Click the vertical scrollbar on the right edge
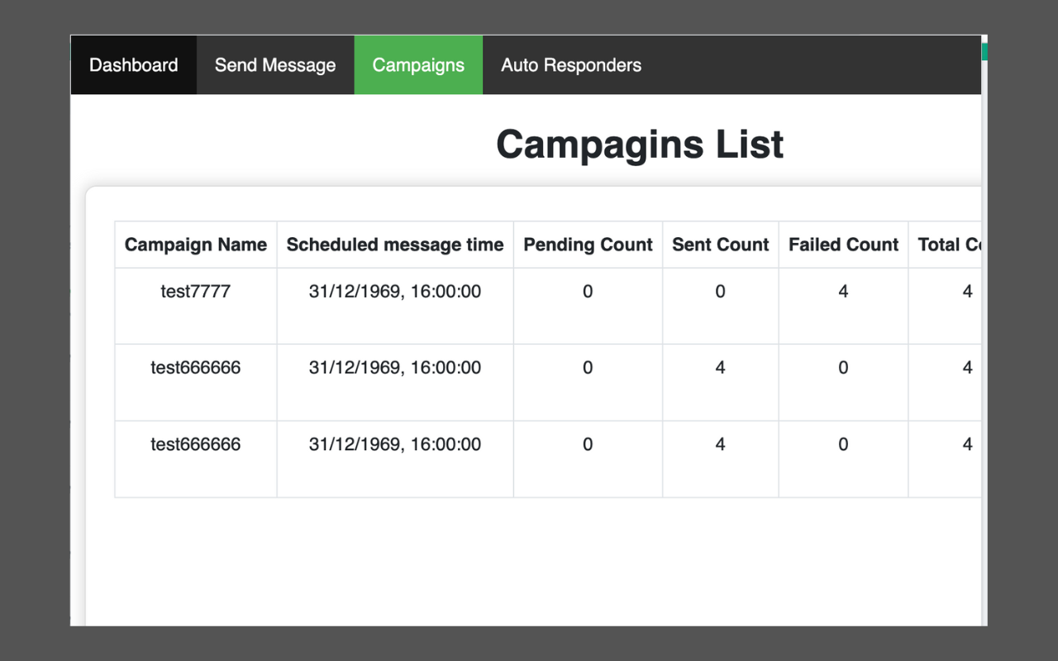 (984, 330)
